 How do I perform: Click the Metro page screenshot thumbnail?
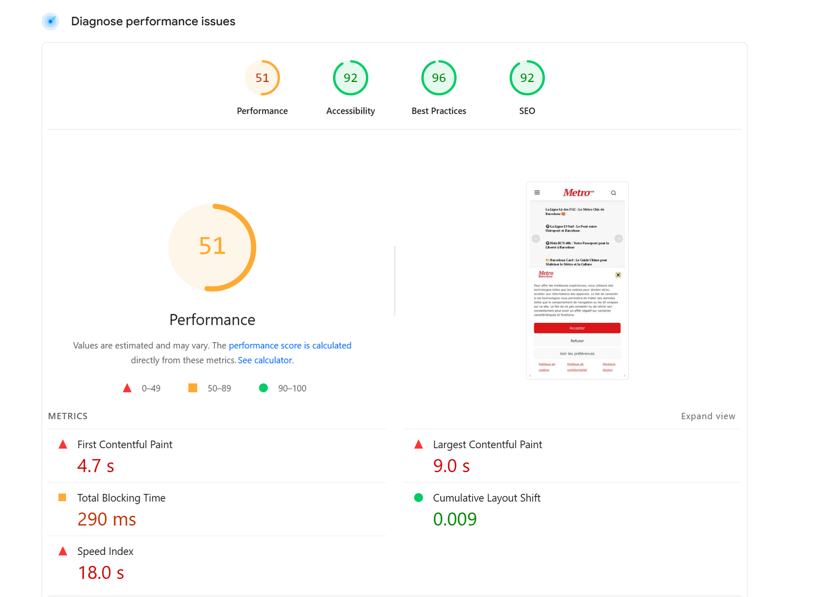click(x=577, y=281)
